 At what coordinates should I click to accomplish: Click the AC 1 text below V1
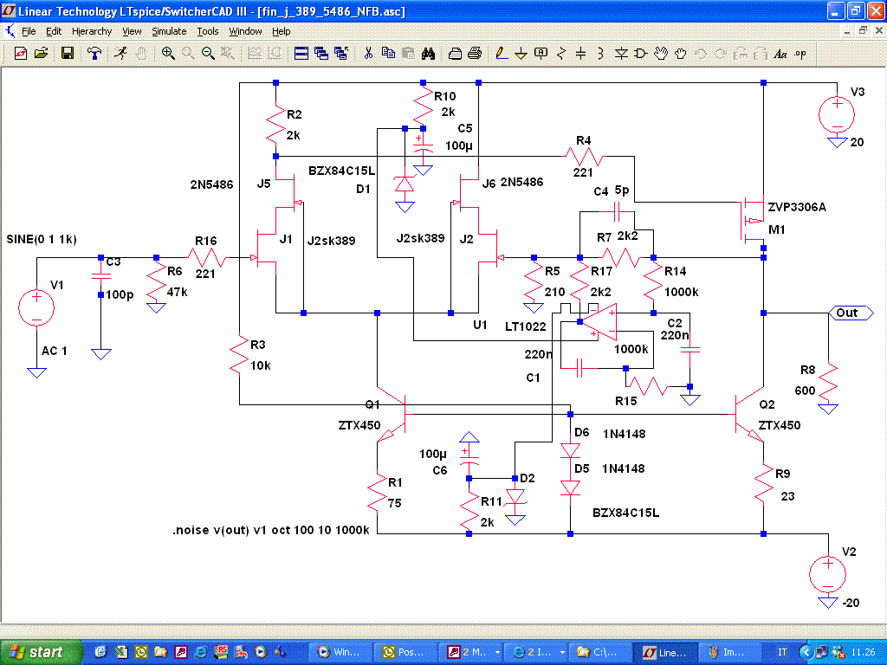pos(55,351)
